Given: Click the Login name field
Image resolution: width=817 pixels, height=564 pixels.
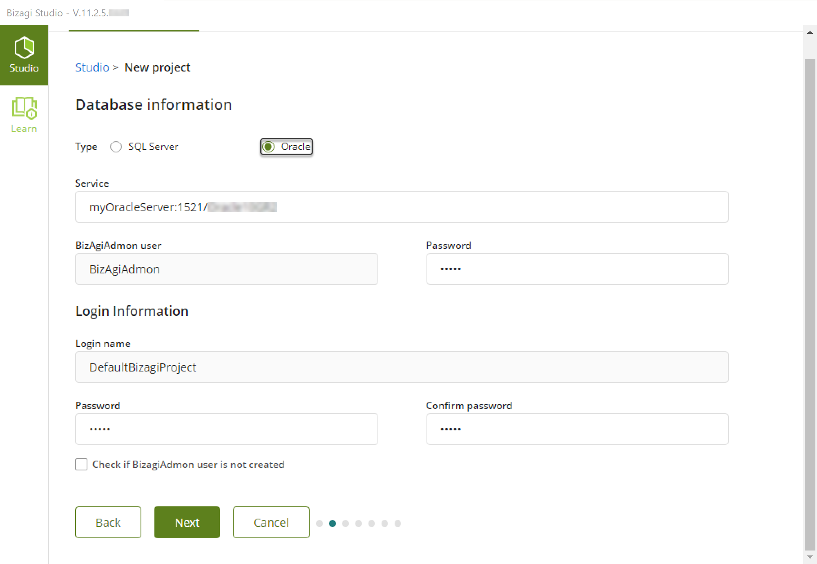Looking at the screenshot, I should 402,367.
